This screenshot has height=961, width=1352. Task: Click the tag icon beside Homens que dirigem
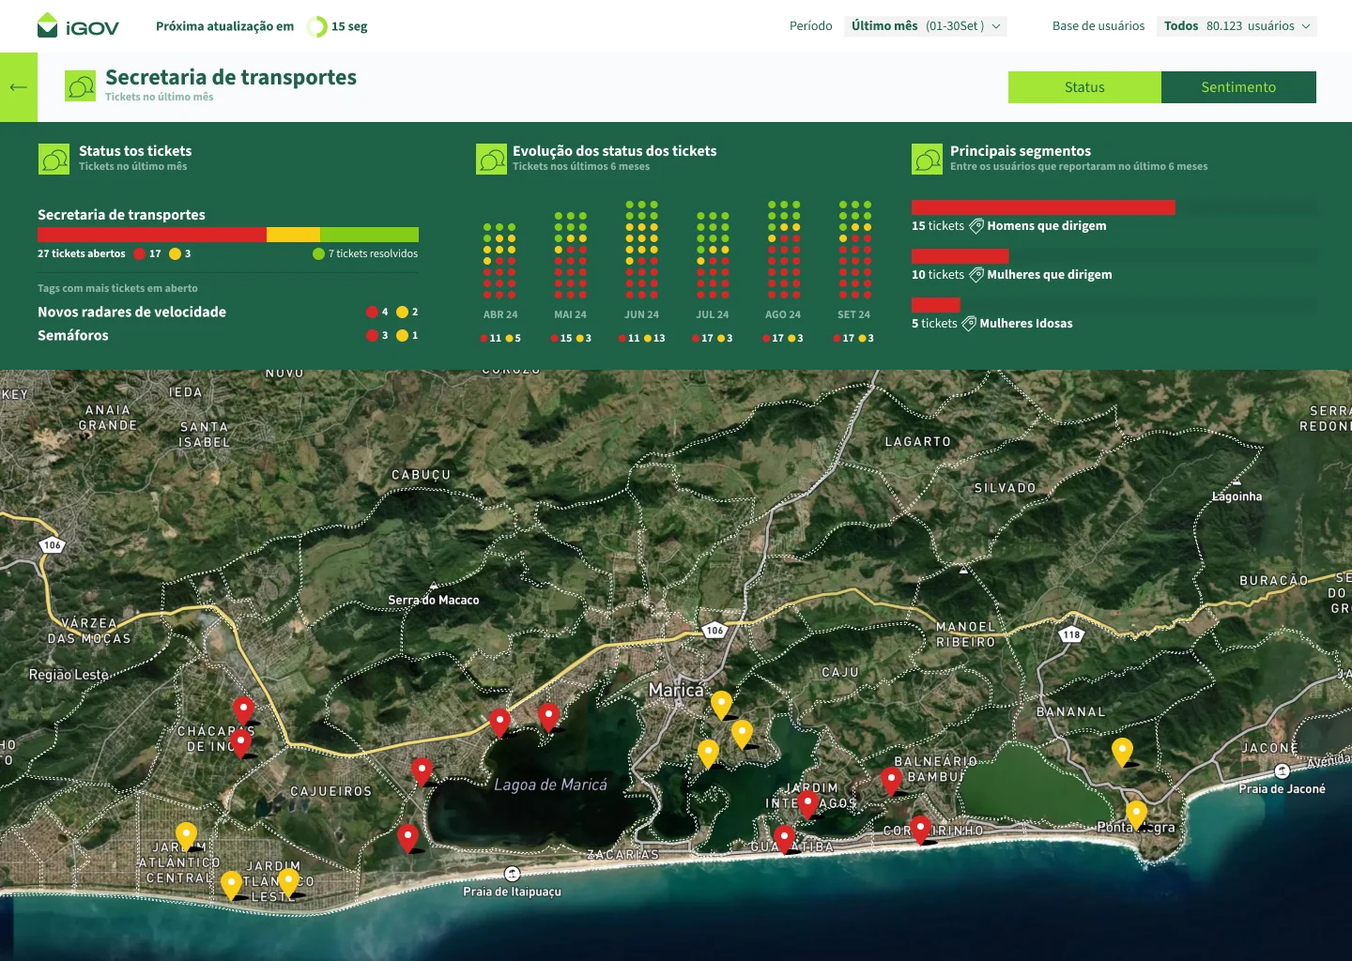(x=976, y=226)
